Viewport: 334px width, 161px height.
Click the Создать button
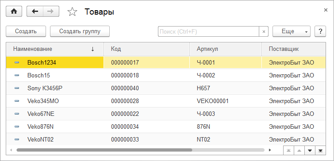[26, 31]
